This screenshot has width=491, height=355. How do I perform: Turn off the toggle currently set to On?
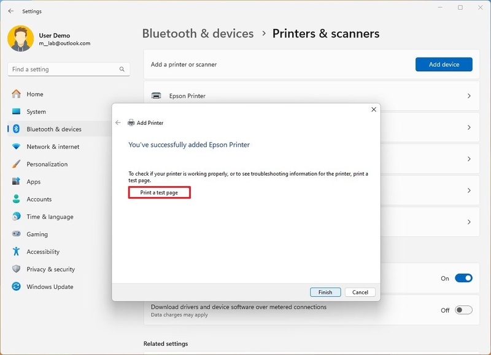point(463,278)
